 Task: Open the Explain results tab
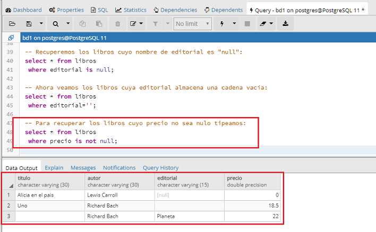(x=54, y=168)
